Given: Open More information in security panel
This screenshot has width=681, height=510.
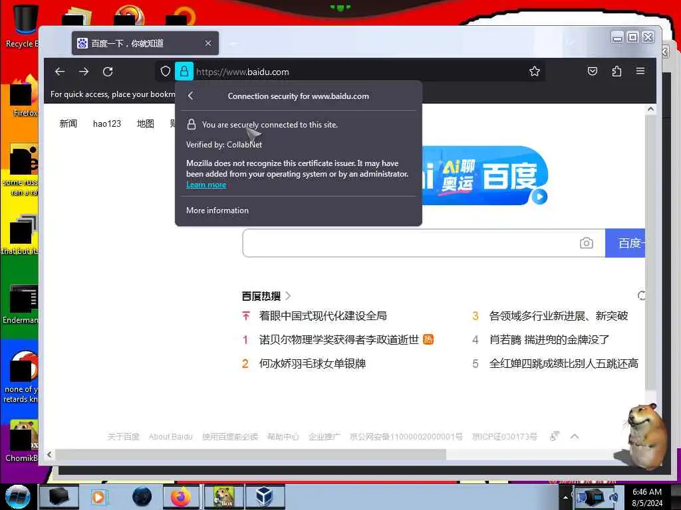Looking at the screenshot, I should 217,211.
